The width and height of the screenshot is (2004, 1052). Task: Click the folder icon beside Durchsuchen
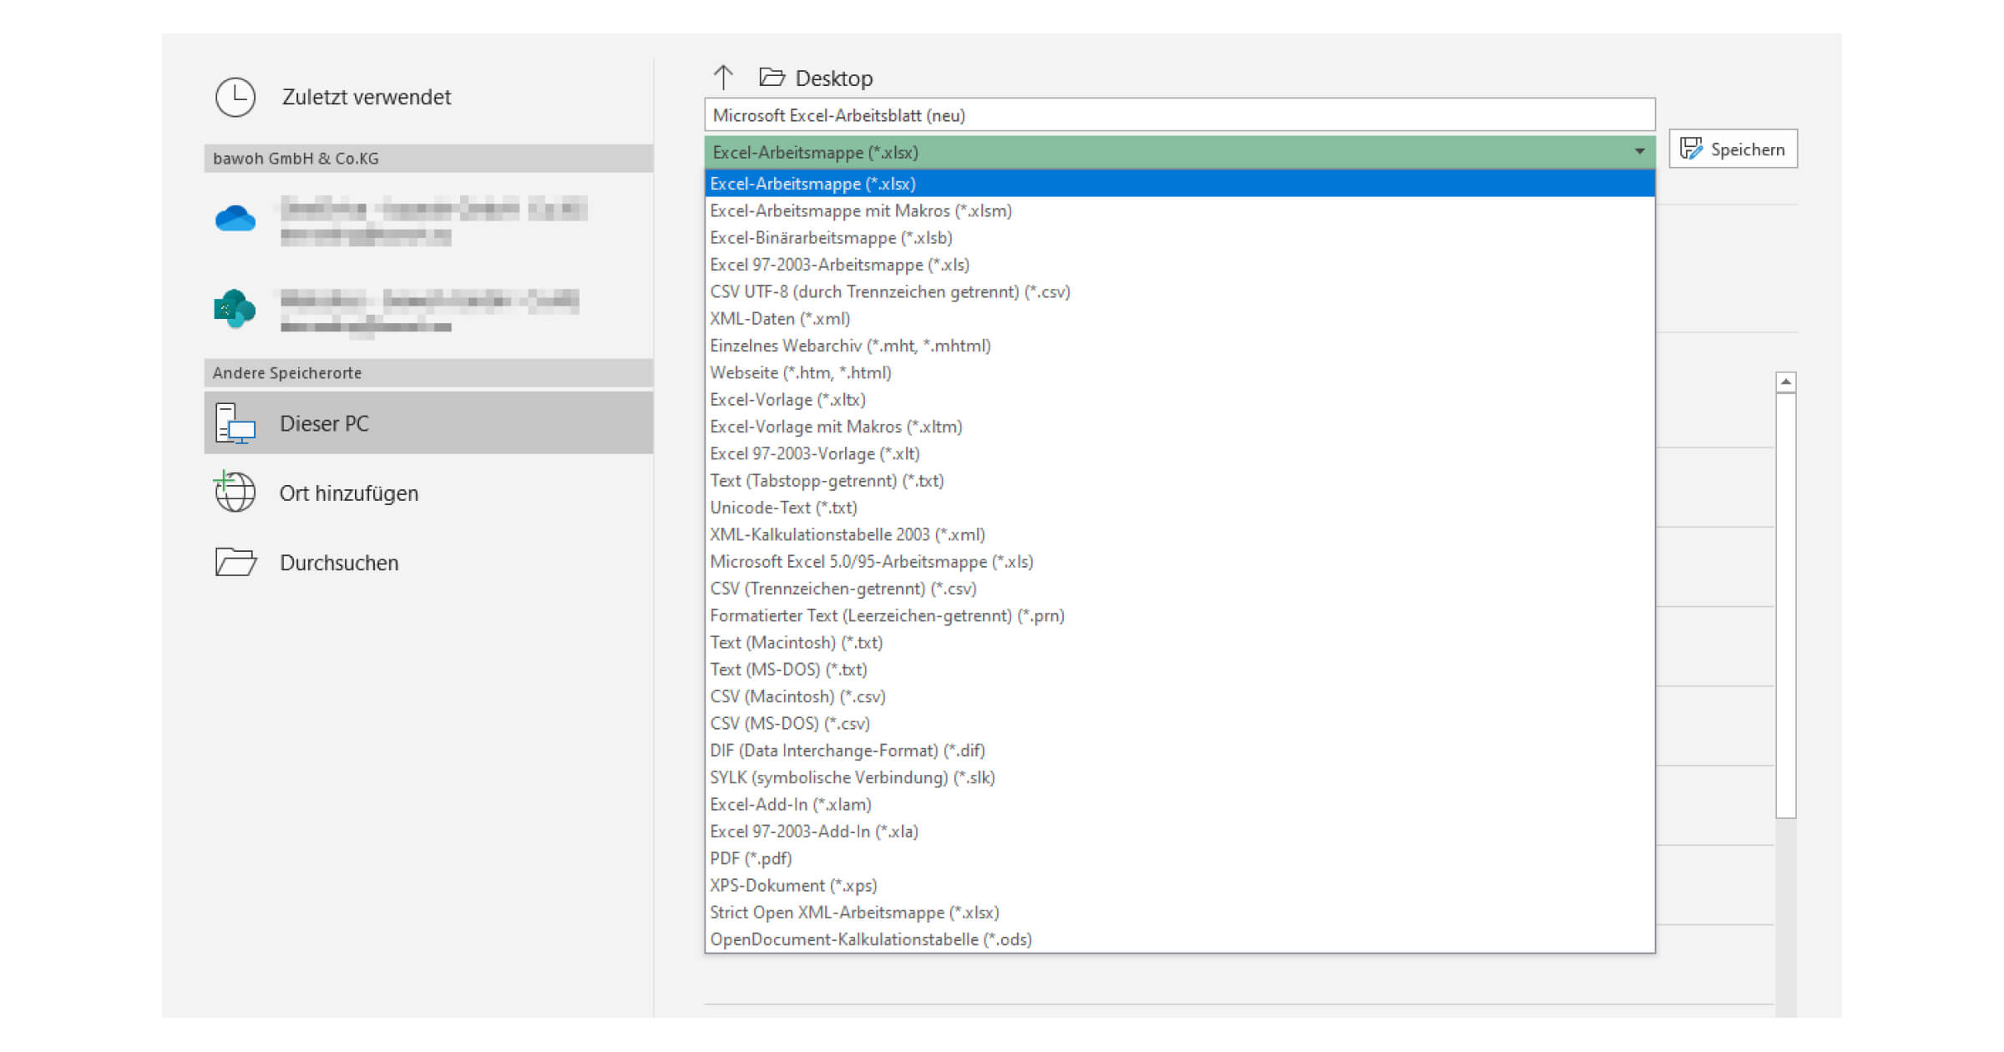click(235, 563)
